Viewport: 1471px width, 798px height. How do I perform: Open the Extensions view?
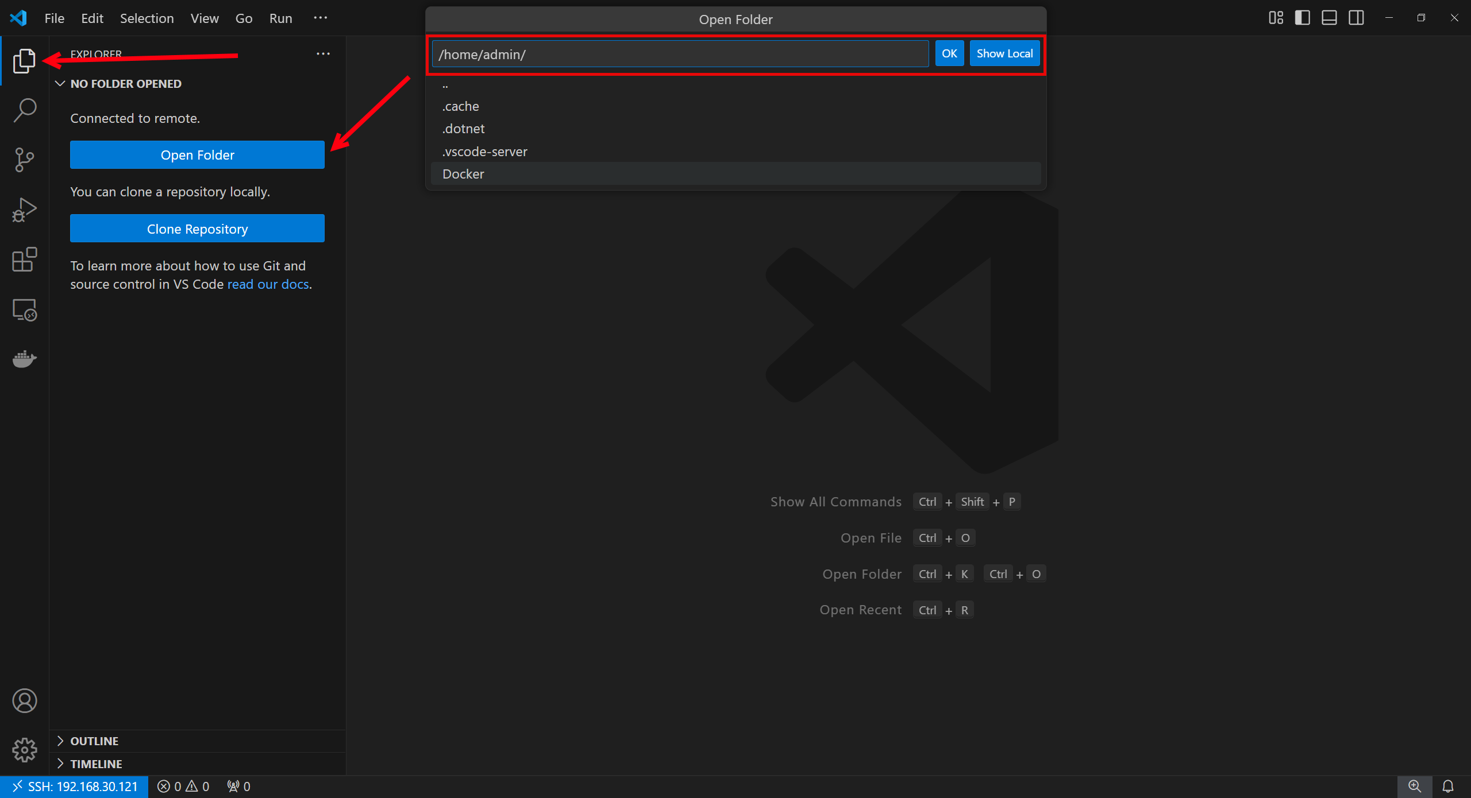pyautogui.click(x=25, y=259)
